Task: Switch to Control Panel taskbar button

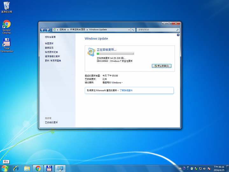Action: point(60,168)
